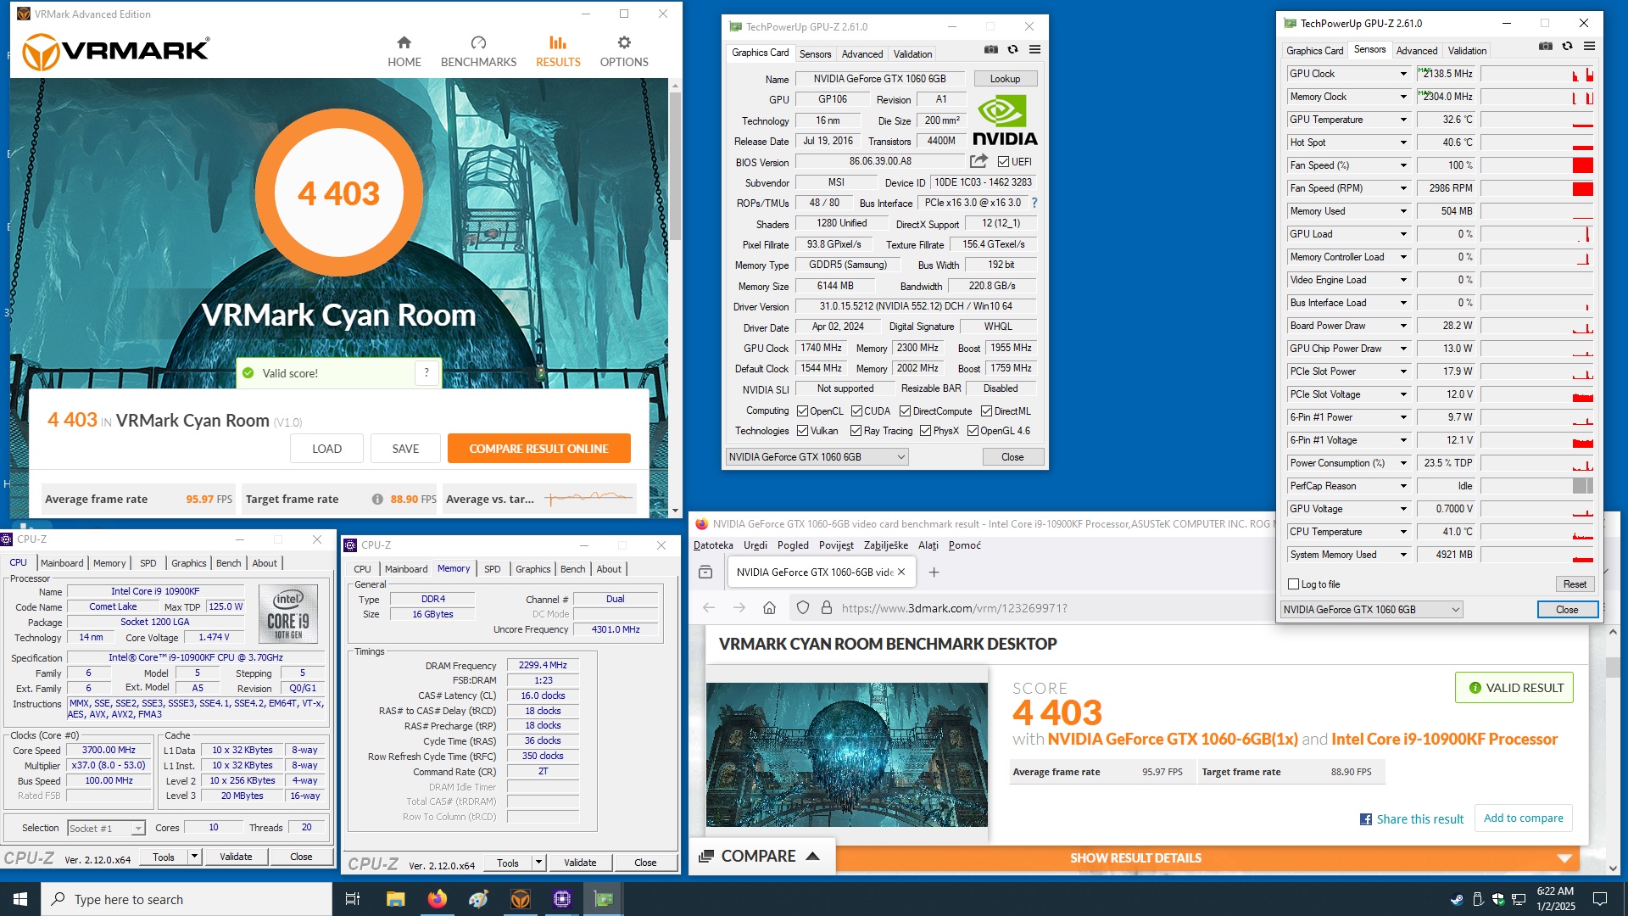Expand GPU Clock sensor dropdown

(x=1403, y=74)
